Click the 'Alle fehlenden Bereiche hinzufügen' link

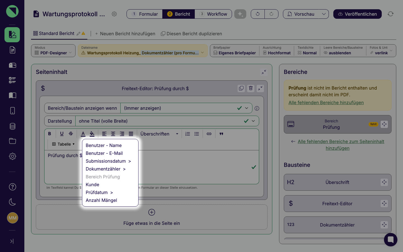pos(326,102)
